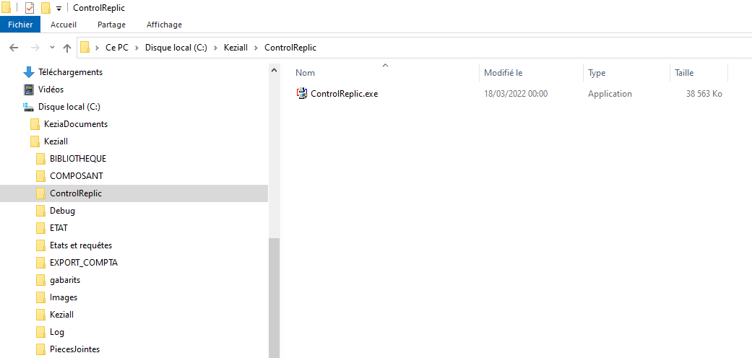752x358 pixels.
Task: Click the Vidéos film icon
Action: [29, 89]
